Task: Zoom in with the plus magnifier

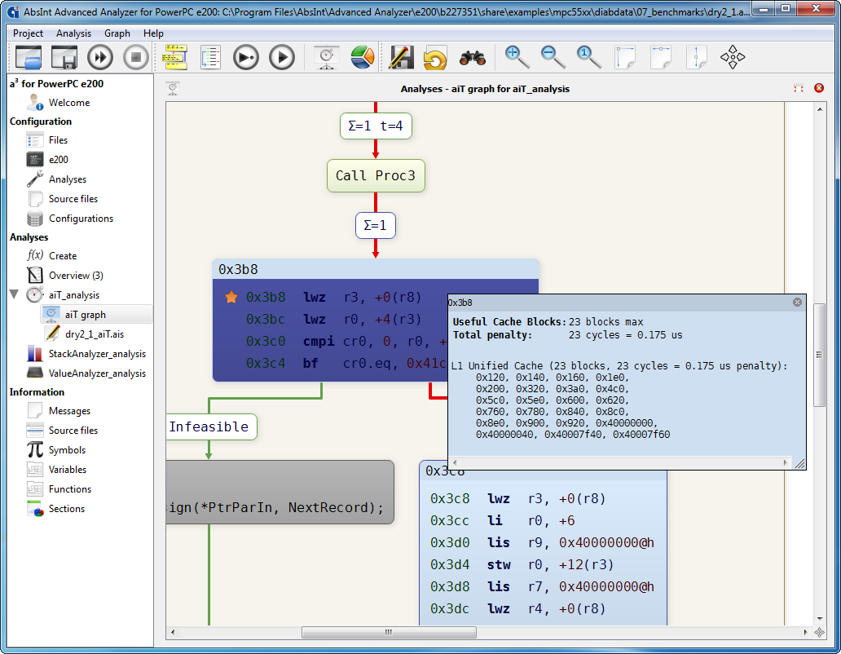Action: click(x=517, y=57)
